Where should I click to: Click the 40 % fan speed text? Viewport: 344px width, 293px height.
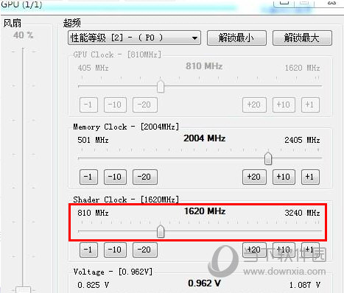[23, 35]
